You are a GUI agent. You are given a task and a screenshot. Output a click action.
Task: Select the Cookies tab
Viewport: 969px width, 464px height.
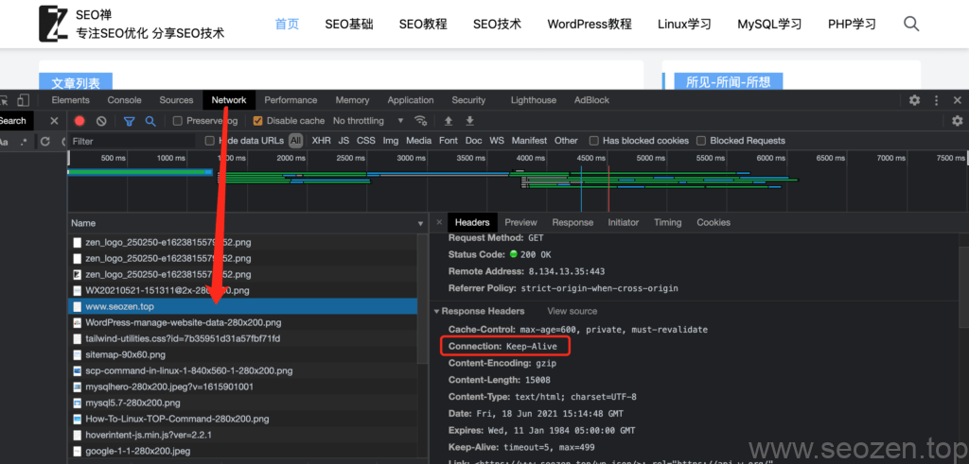pyautogui.click(x=714, y=222)
